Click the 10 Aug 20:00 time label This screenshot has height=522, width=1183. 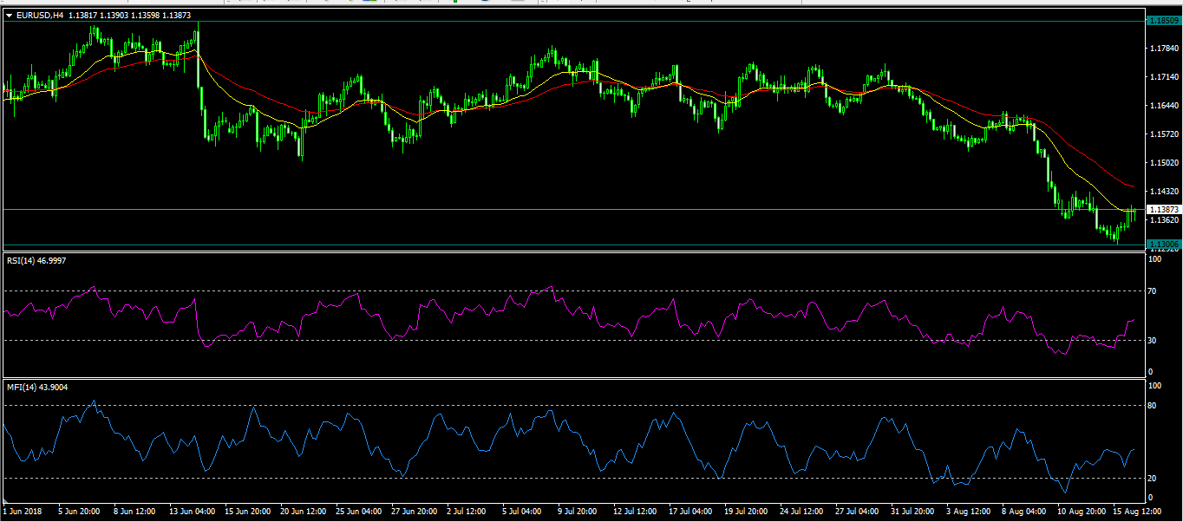pos(1082,512)
